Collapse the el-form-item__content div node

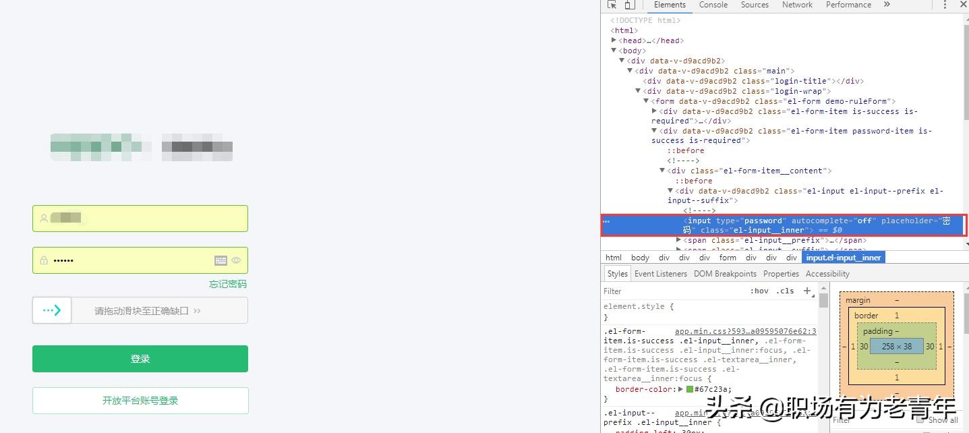pos(662,171)
